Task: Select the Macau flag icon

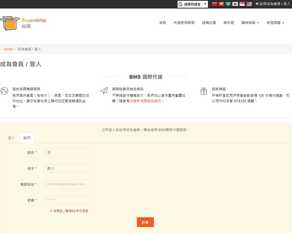Action: [228, 4]
